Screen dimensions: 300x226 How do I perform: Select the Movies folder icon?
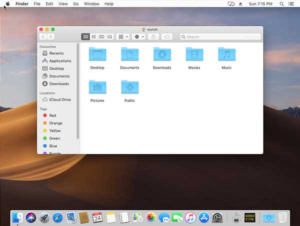click(194, 54)
